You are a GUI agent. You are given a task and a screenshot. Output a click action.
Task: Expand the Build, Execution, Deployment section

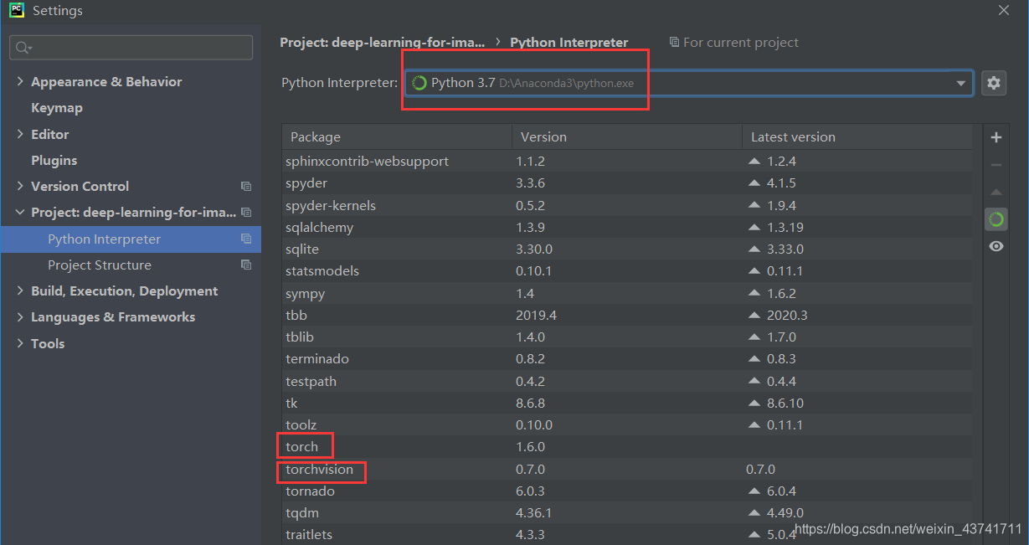tap(20, 290)
